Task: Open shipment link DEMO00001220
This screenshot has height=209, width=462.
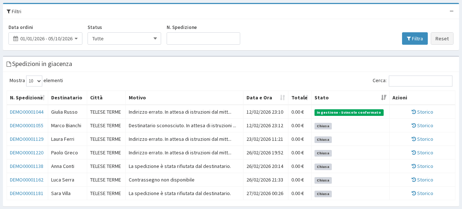Action: pos(26,153)
